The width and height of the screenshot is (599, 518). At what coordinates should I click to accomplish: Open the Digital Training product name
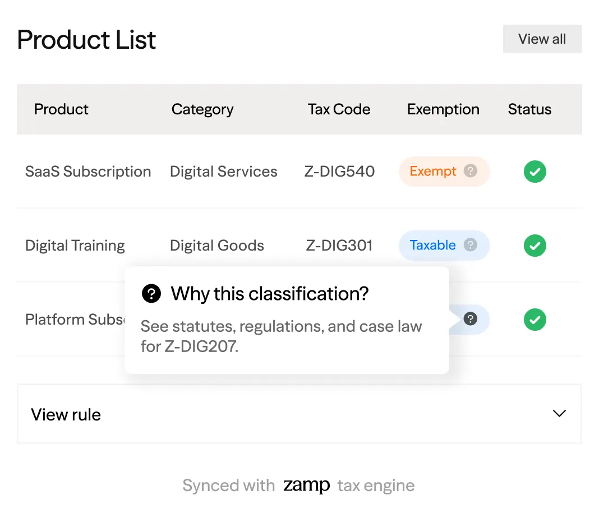click(75, 246)
